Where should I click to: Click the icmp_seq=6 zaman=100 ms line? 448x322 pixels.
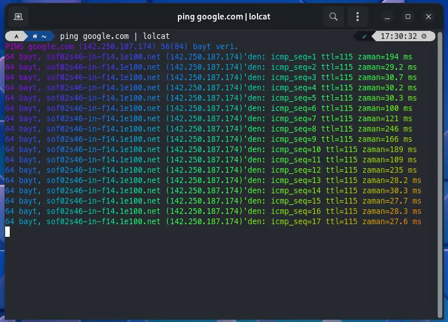209,108
